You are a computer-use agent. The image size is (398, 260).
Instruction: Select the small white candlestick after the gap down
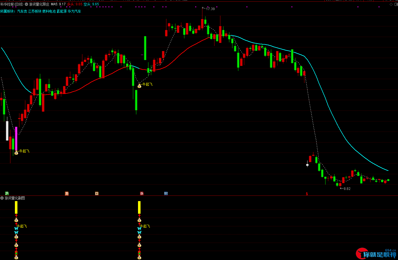pos(307,165)
